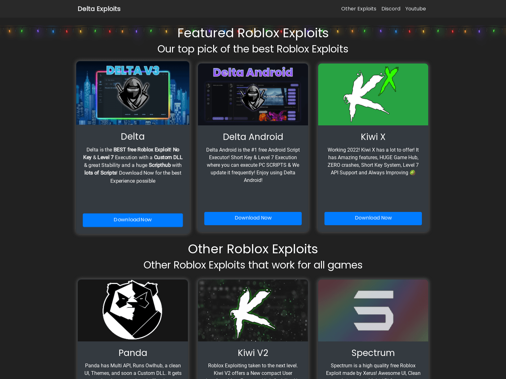This screenshot has width=506, height=379.
Task: Select the Featured Roblox Exploits heading
Action: click(x=253, y=33)
